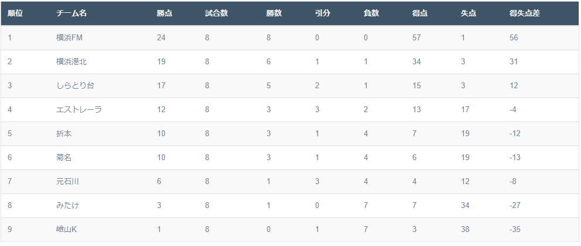The image size is (581, 246).
Task: Click the 勝点 column header
Action: (x=165, y=13)
